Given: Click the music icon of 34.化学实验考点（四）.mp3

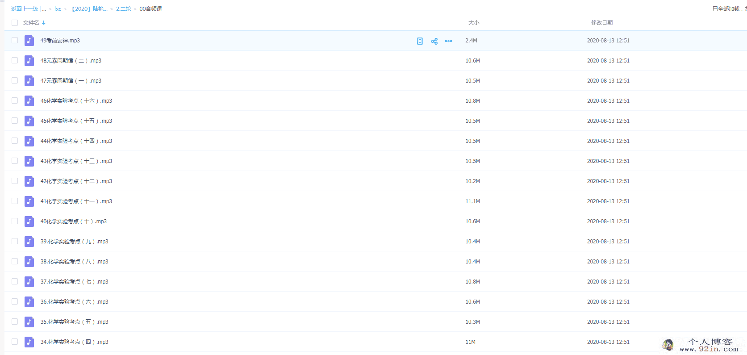Looking at the screenshot, I should [29, 342].
